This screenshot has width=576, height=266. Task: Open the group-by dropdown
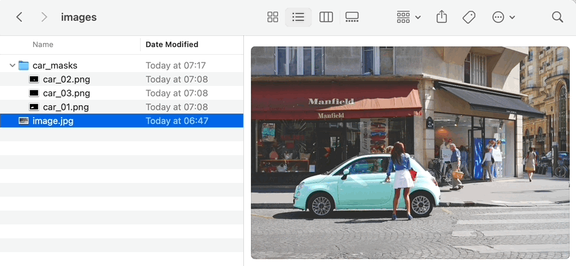[408, 17]
